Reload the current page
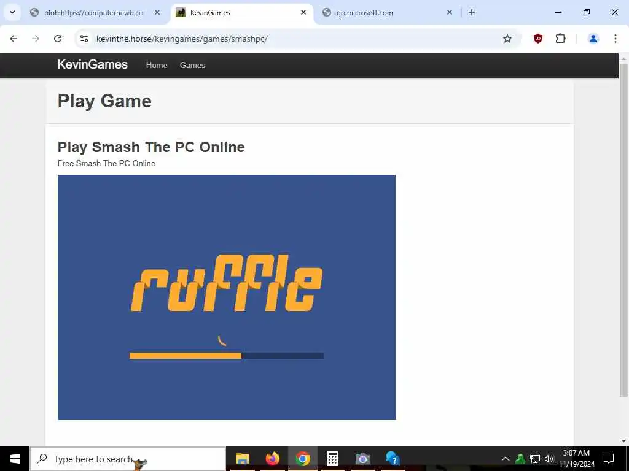Screen dimensions: 629x471 pos(58,39)
